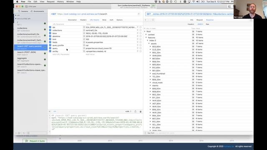Expand the context node

pyautogui.click(x=146, y=35)
